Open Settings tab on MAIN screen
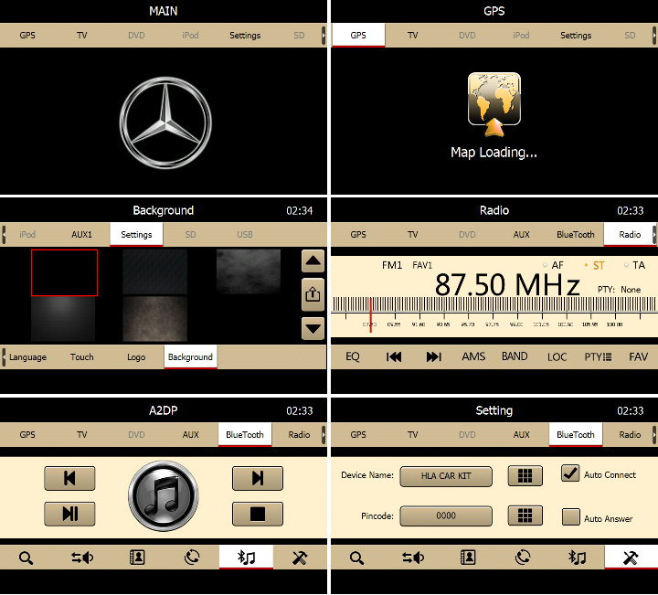This screenshot has width=658, height=595. point(245,36)
